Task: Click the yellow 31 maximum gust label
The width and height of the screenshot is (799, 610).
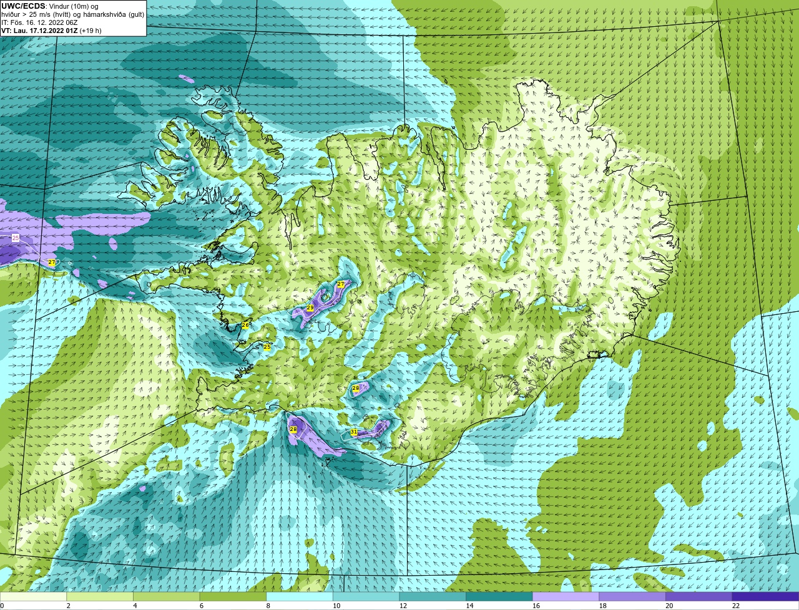Action: (354, 432)
